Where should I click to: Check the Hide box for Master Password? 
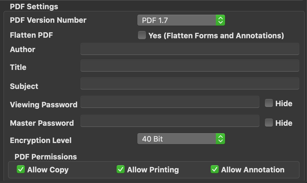pyautogui.click(x=269, y=123)
